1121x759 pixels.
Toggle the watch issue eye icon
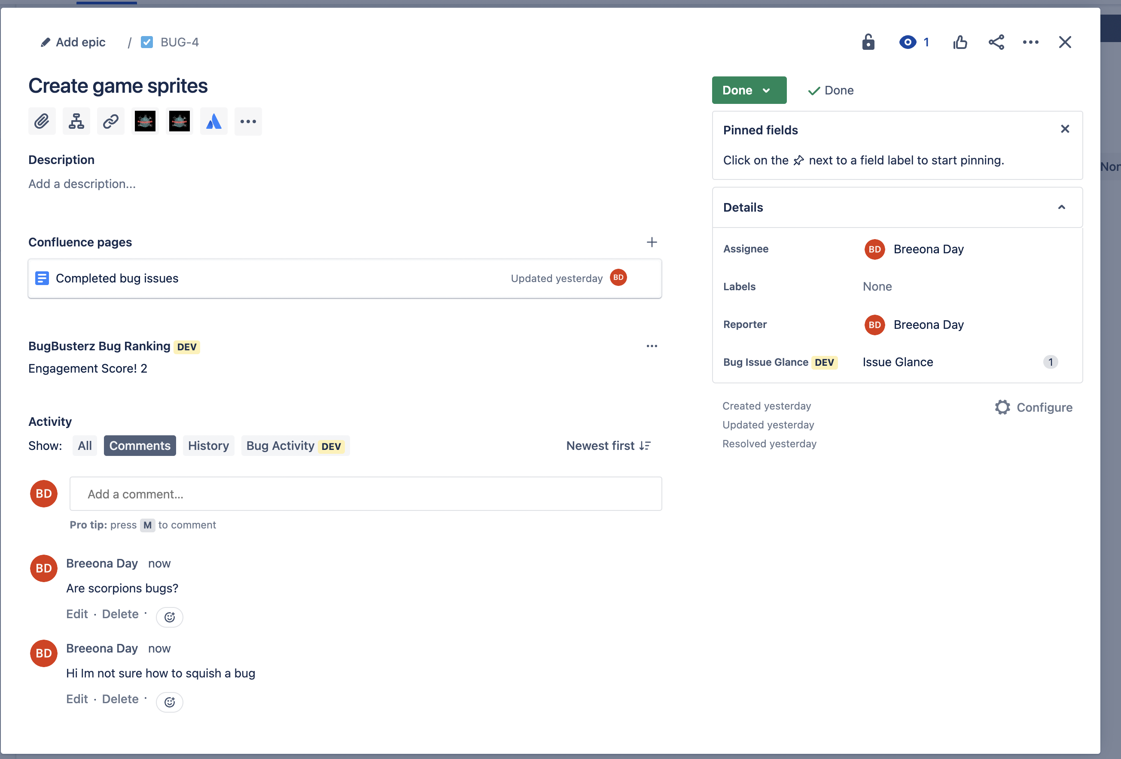point(908,43)
